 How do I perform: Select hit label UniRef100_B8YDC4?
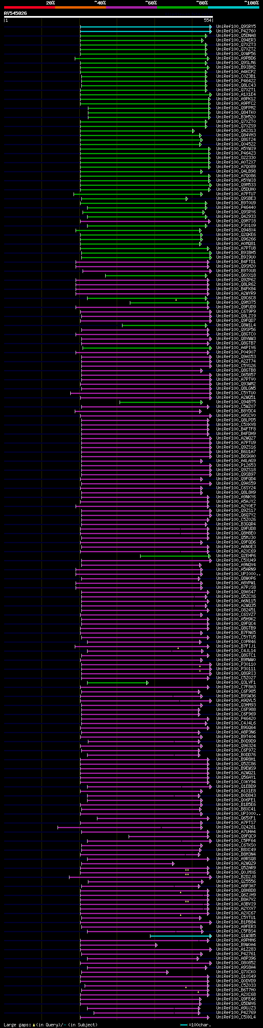(x=236, y=411)
